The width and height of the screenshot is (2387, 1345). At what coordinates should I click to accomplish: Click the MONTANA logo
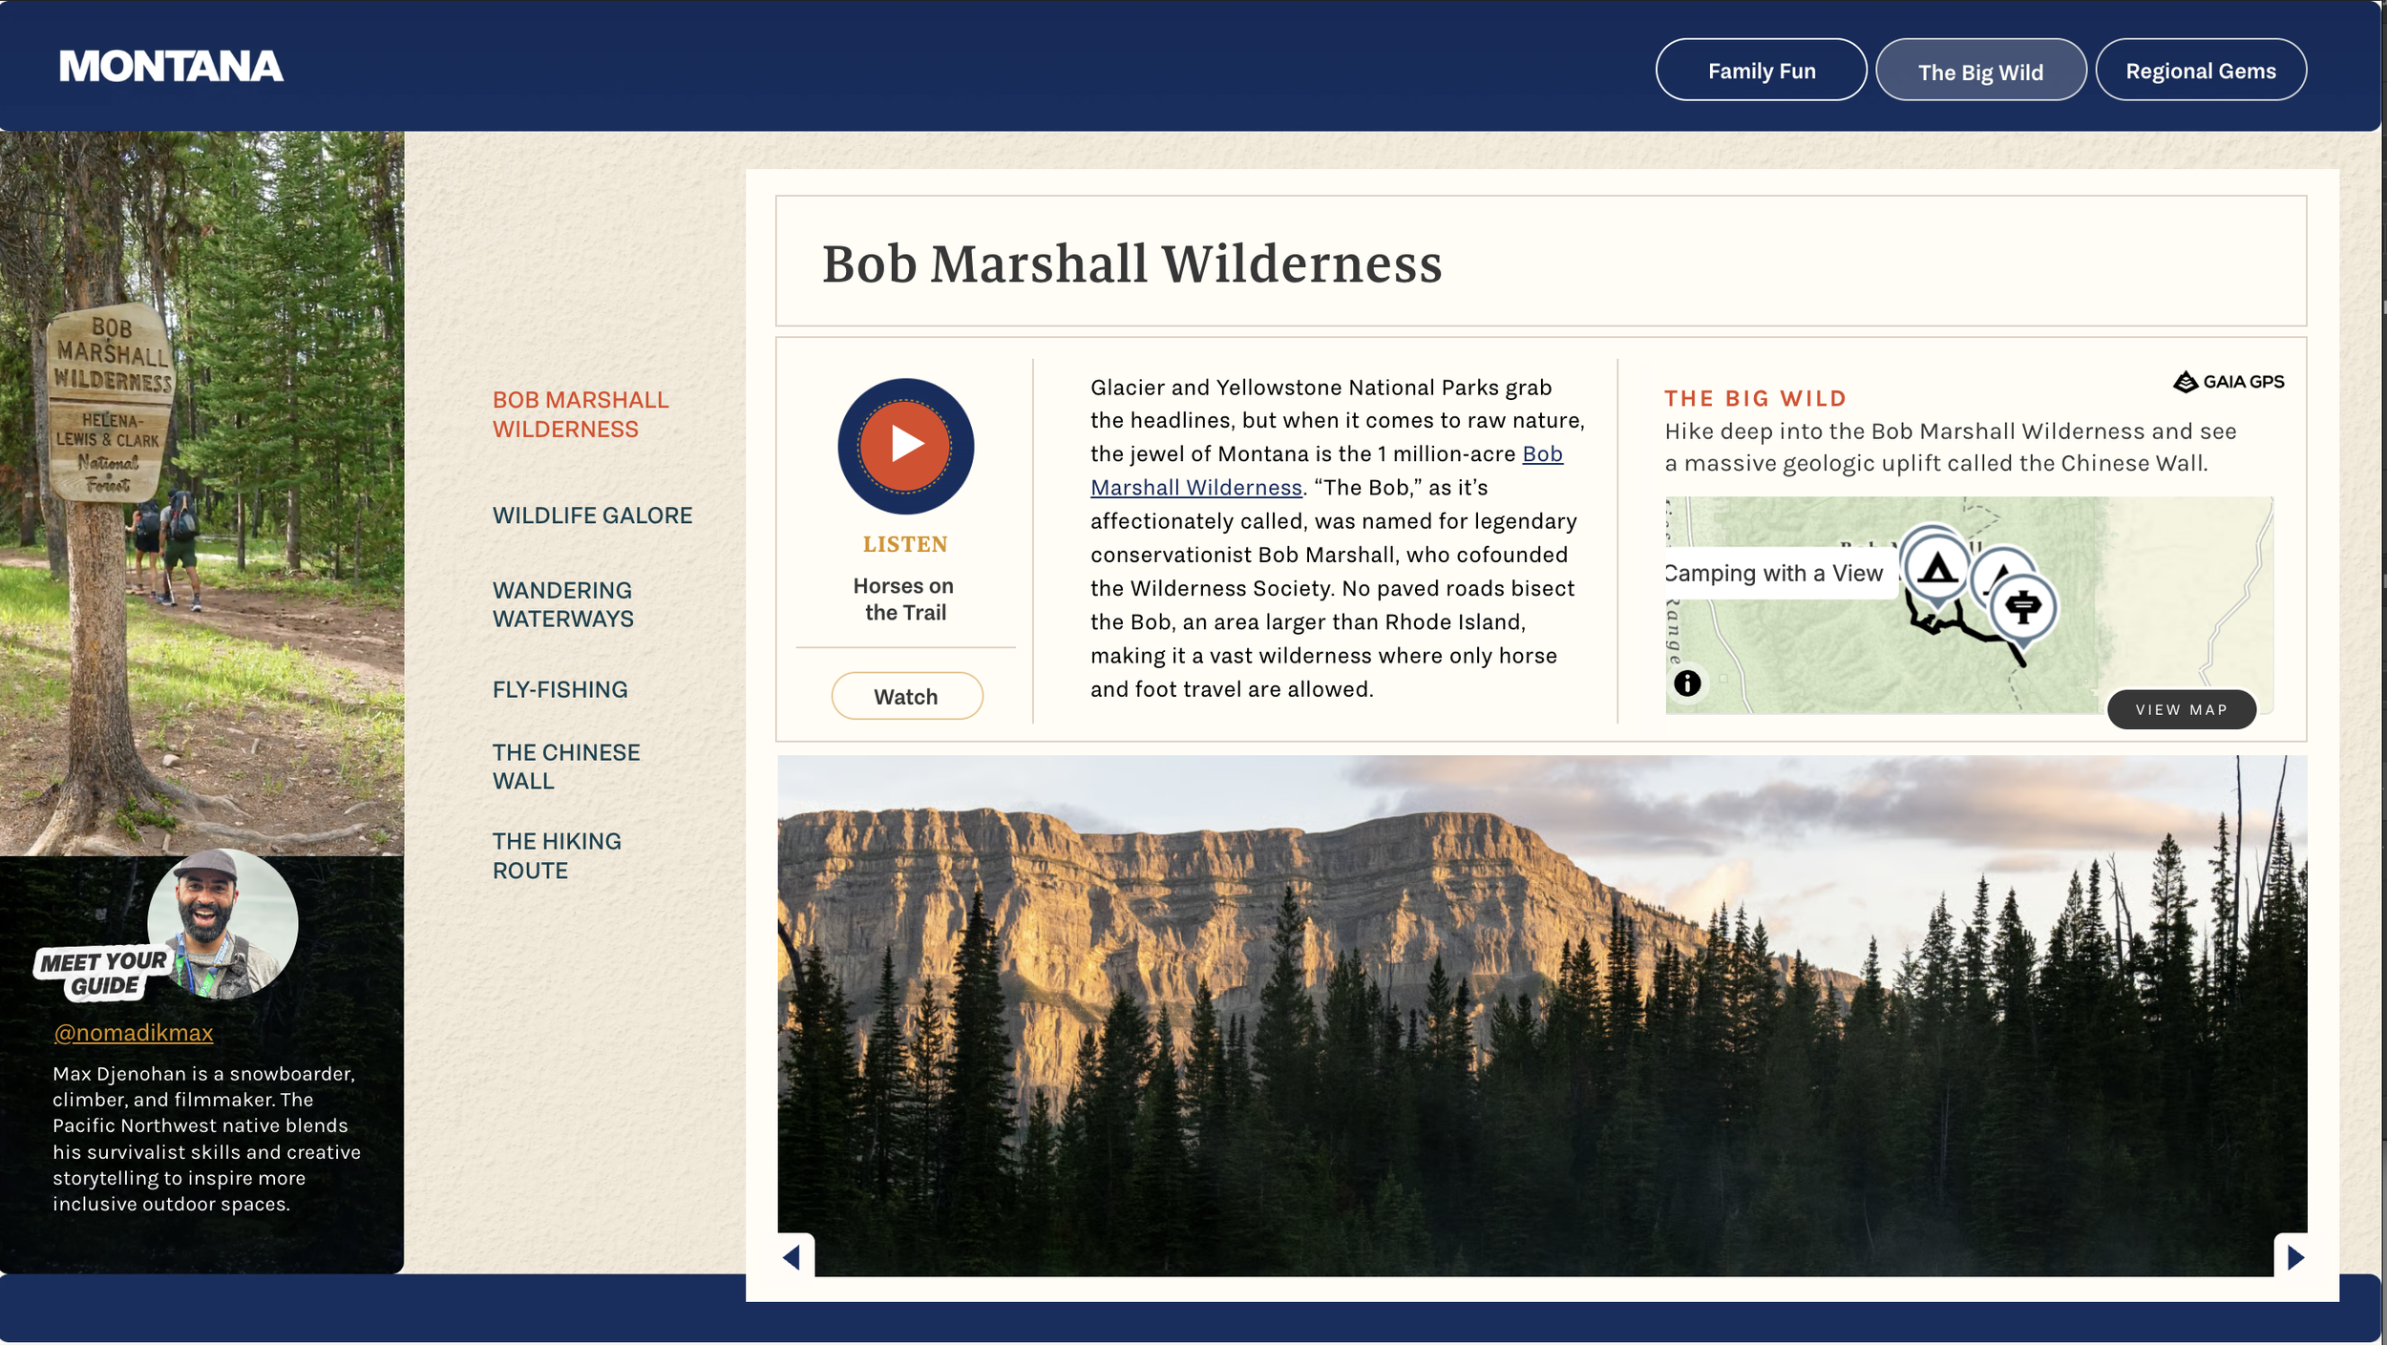[x=171, y=67]
